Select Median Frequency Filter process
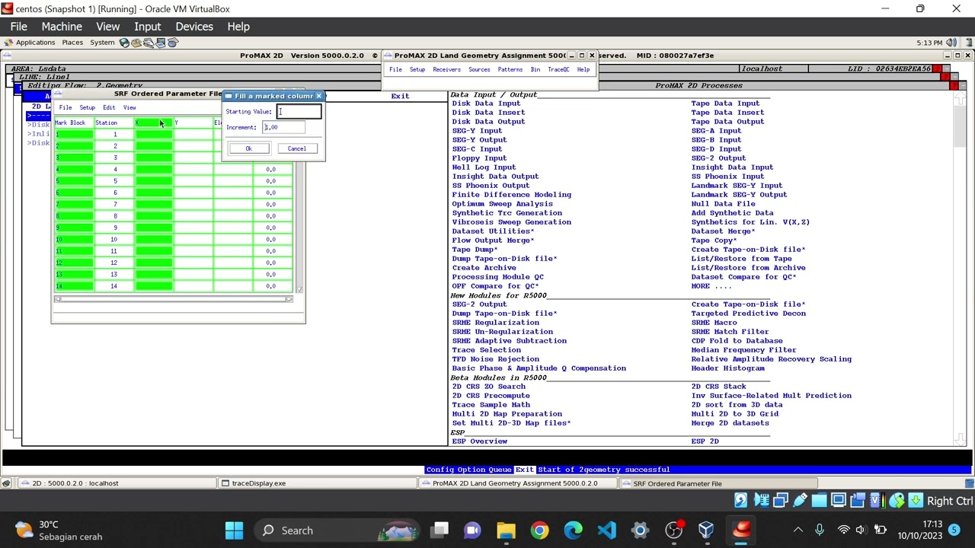Image resolution: width=975 pixels, height=548 pixels. tap(743, 350)
